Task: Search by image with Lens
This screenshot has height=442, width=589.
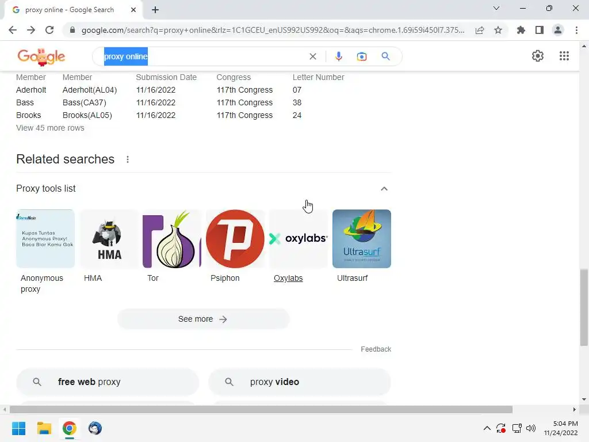Action: coord(362,56)
